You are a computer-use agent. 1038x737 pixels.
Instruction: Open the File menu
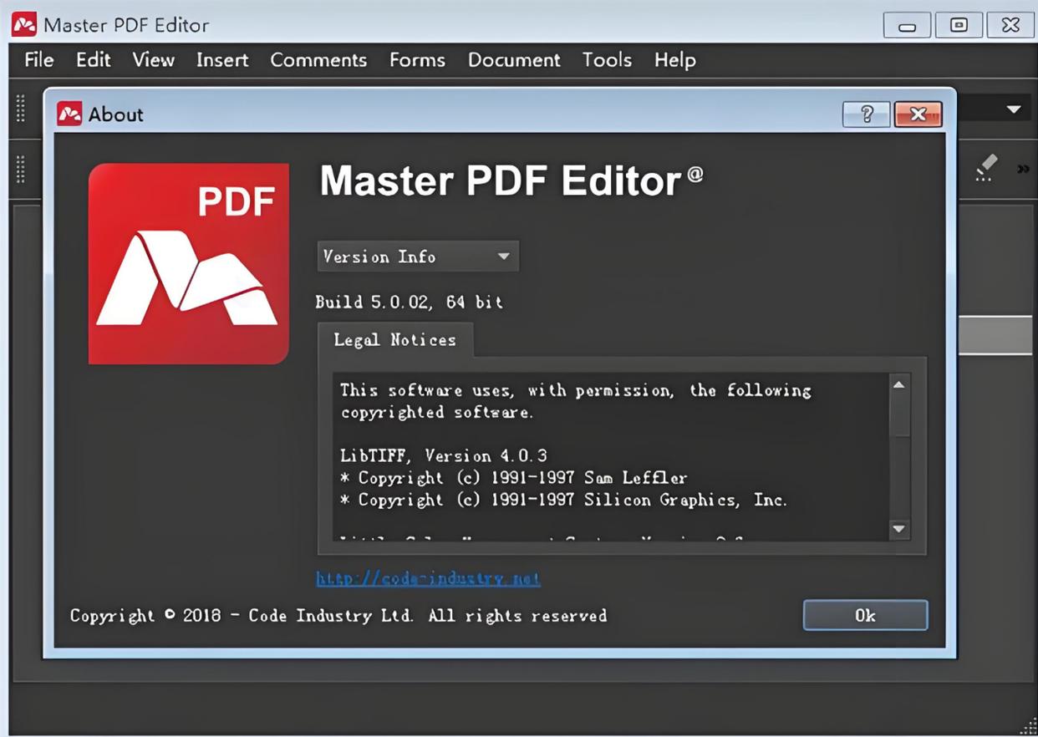[38, 60]
